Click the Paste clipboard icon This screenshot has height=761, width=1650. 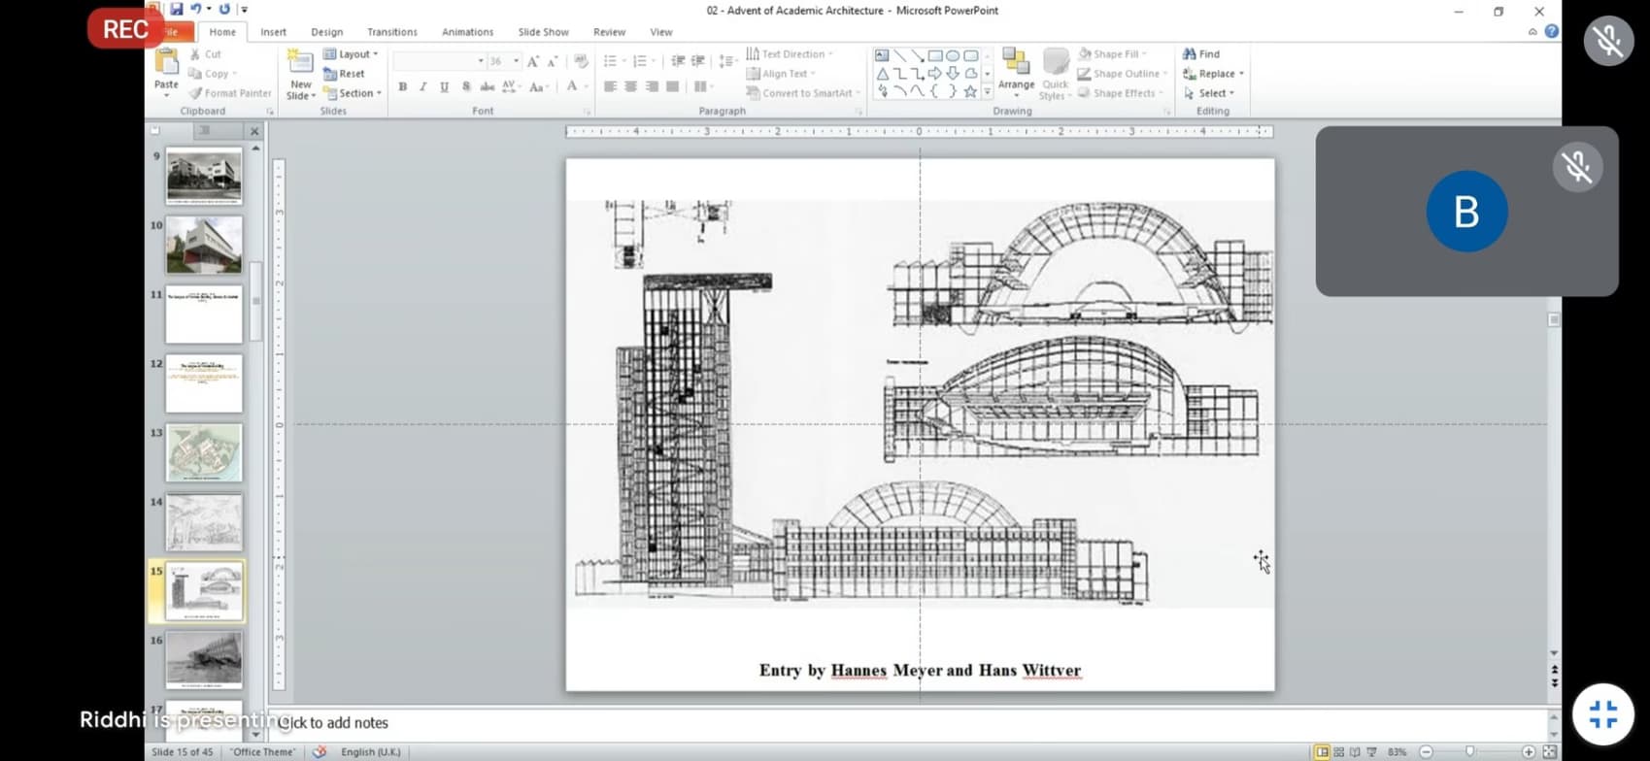pos(166,62)
